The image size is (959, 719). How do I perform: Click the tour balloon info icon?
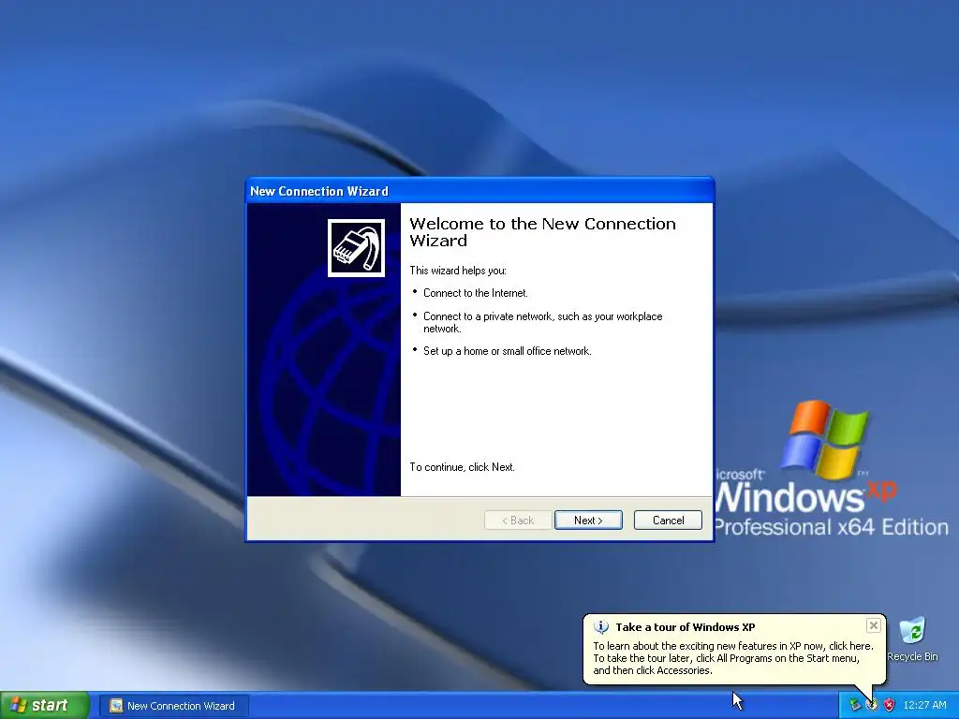(601, 627)
